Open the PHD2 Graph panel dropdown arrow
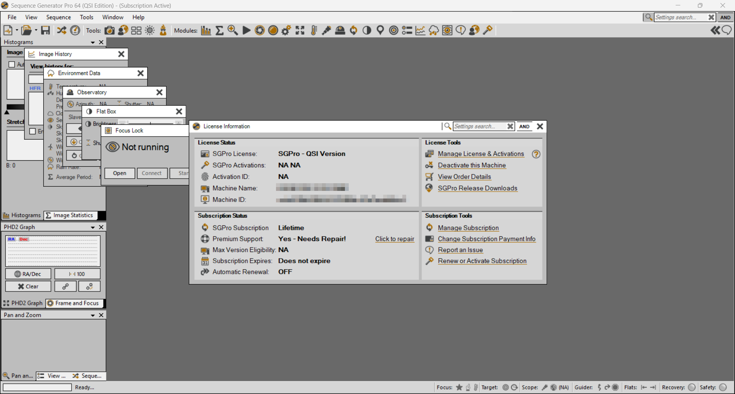Image resolution: width=735 pixels, height=394 pixels. click(93, 228)
